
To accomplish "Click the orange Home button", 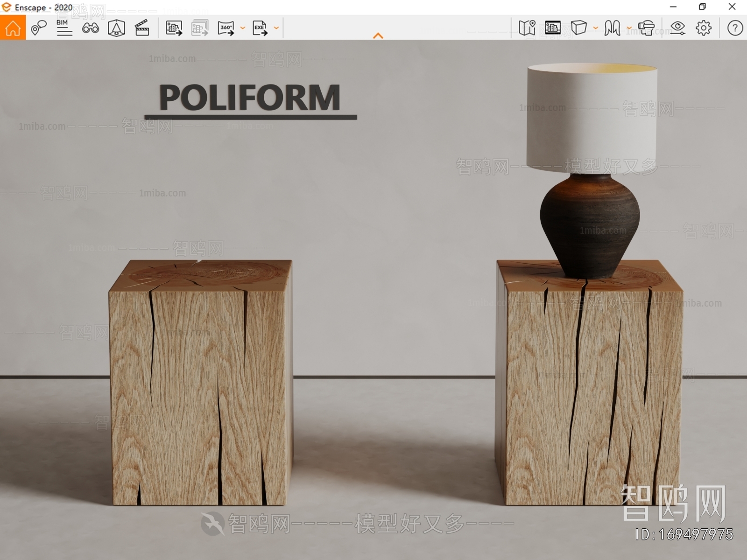I will point(13,28).
